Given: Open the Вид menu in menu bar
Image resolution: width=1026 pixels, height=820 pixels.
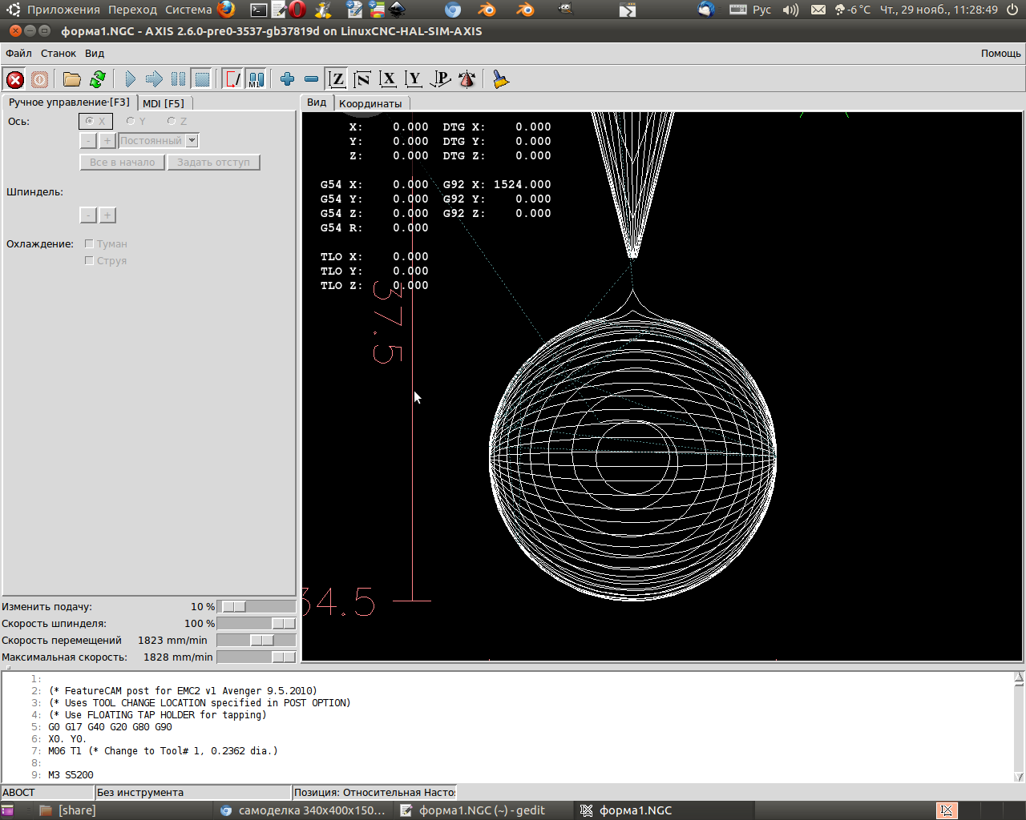Looking at the screenshot, I should 95,54.
